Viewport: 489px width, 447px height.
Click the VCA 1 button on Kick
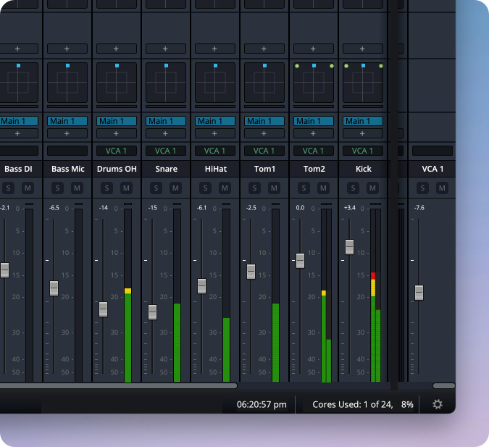(x=363, y=151)
